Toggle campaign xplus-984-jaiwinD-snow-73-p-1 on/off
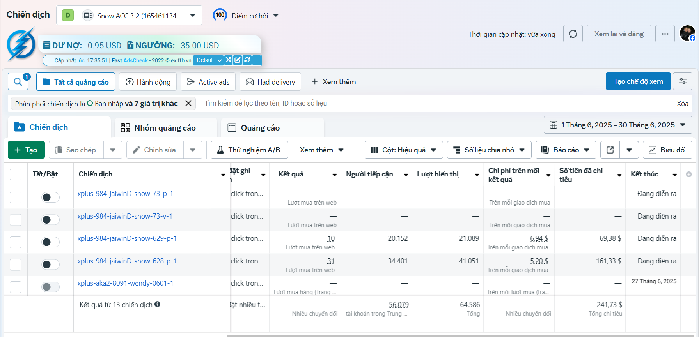Image resolution: width=699 pixels, height=337 pixels. (x=50, y=197)
